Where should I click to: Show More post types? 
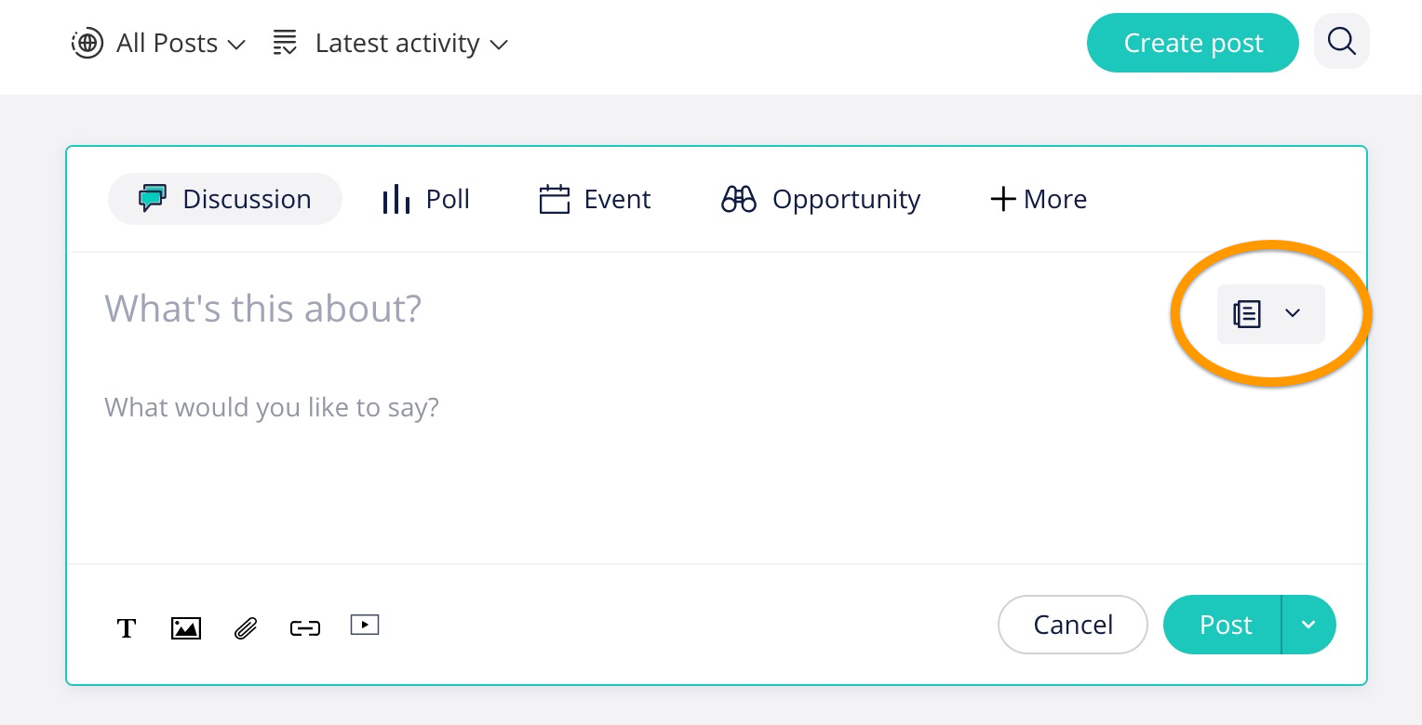1039,199
